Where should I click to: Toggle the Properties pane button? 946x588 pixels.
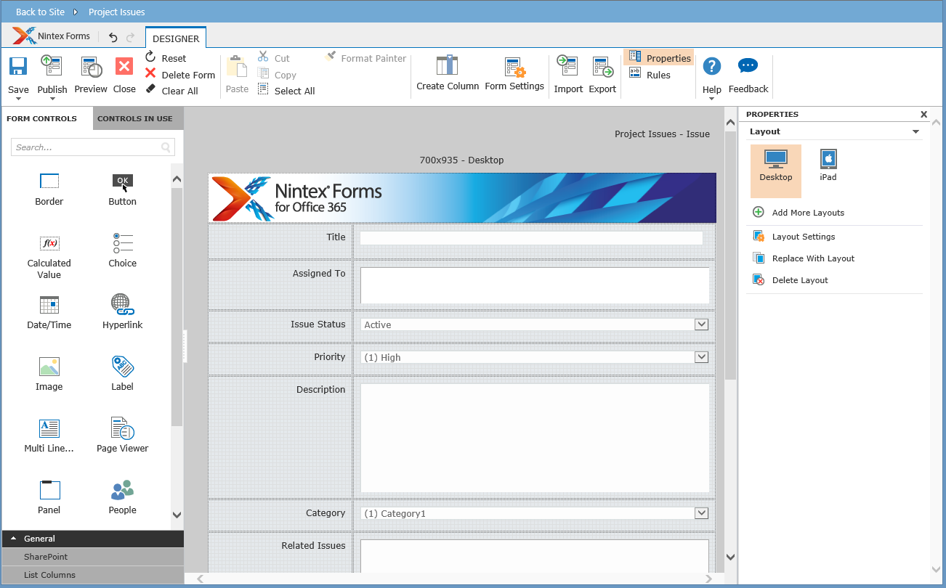(659, 58)
